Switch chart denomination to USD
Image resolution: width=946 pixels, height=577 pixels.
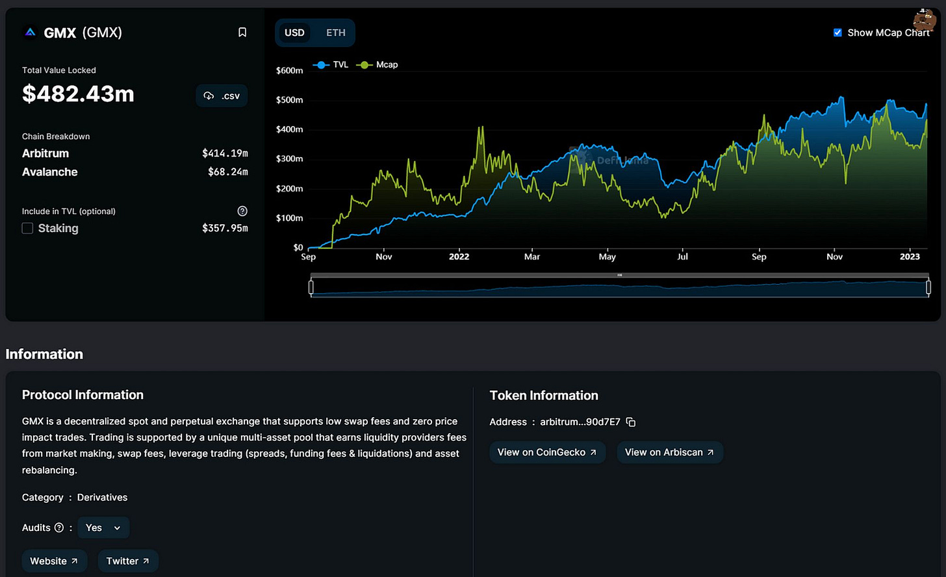(x=294, y=32)
